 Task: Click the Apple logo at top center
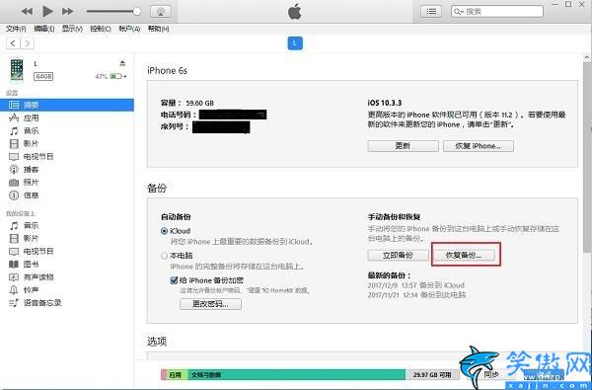(x=295, y=11)
